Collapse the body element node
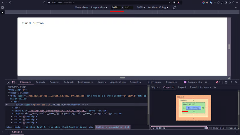Viewport: 240px width, 135px height. coord(9,96)
